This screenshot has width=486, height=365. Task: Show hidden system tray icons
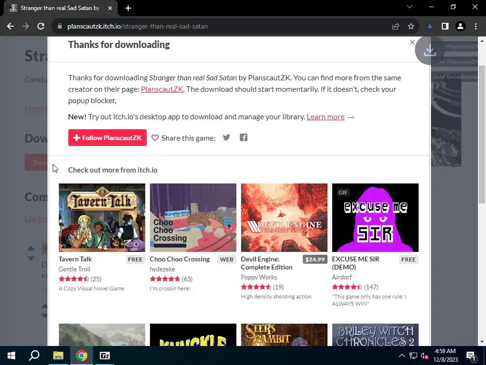pyautogui.click(x=402, y=355)
